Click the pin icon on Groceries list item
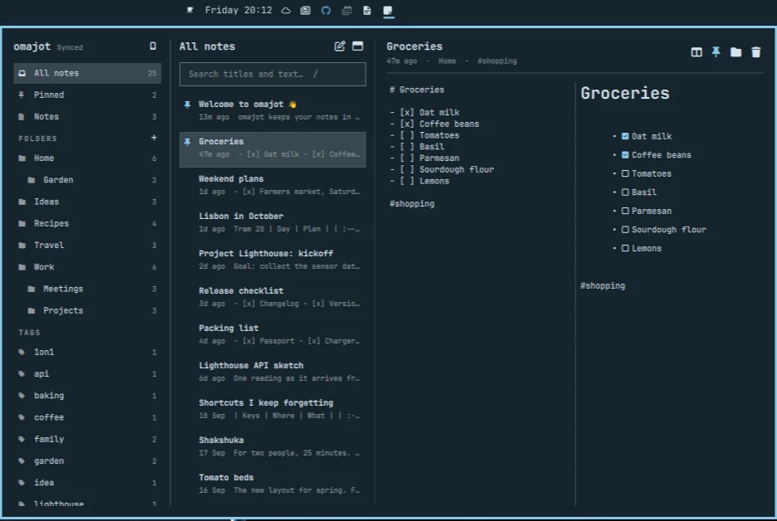This screenshot has height=521, width=777. coord(187,142)
